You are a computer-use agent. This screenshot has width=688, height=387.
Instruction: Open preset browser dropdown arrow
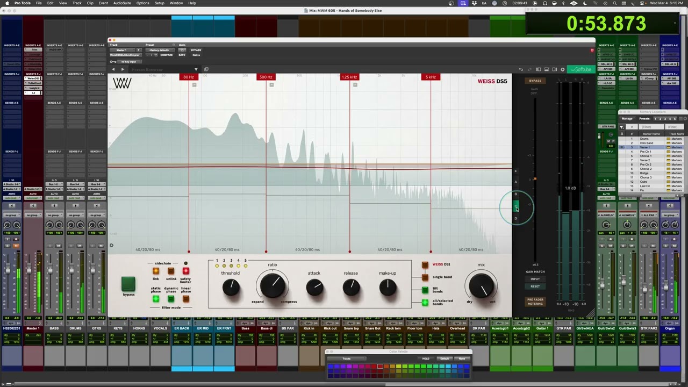tap(196, 69)
